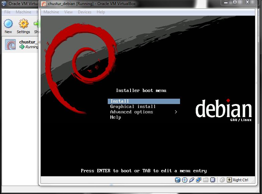
Task: Click the mouse integration status icon
Action: tap(222, 180)
